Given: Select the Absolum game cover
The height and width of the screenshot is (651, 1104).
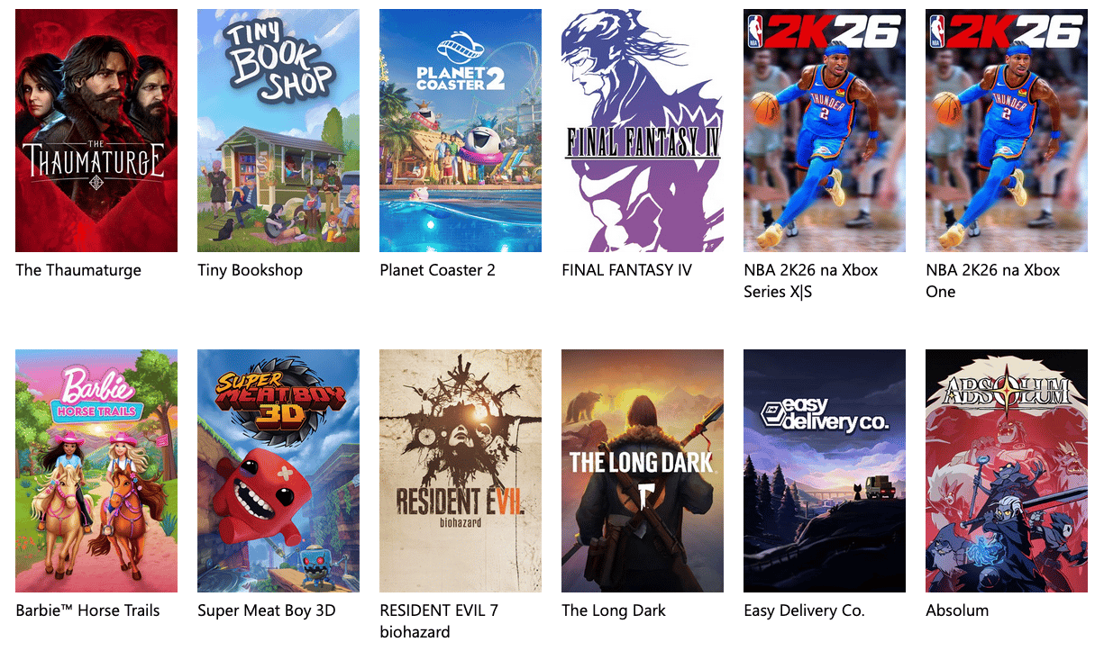Looking at the screenshot, I should pyautogui.click(x=1007, y=471).
